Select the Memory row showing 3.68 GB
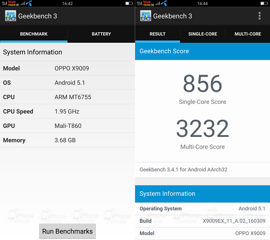Viewport: 270px width, 240px height. tap(67, 140)
